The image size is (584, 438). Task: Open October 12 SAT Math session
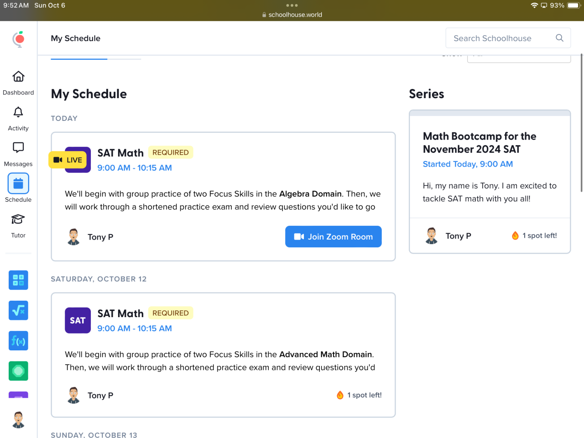[x=120, y=313]
